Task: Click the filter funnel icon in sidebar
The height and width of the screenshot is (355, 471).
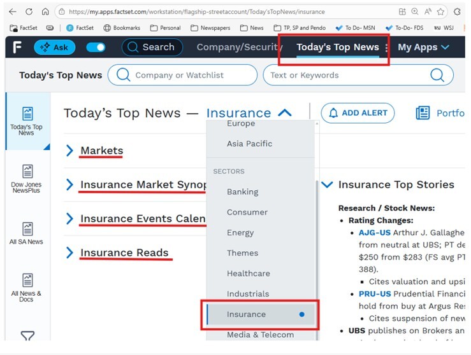Action: coord(27,336)
